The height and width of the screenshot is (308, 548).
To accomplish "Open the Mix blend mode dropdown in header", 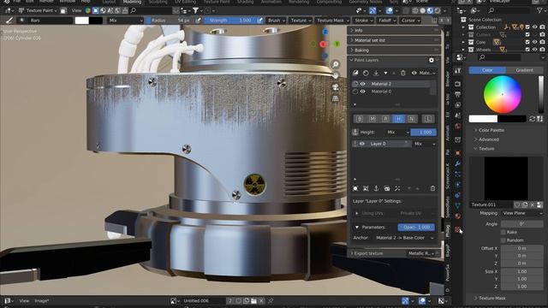I will [x=126, y=21].
